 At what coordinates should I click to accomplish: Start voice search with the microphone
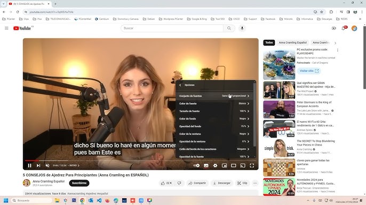(x=242, y=28)
